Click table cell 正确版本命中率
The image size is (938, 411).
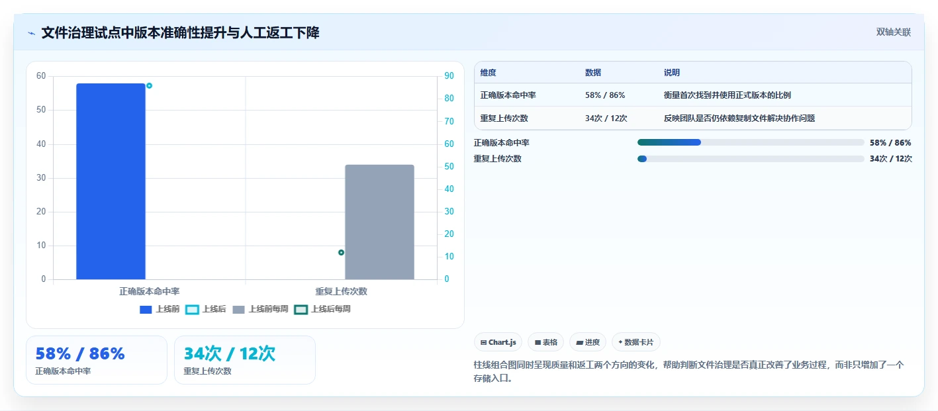click(x=508, y=95)
